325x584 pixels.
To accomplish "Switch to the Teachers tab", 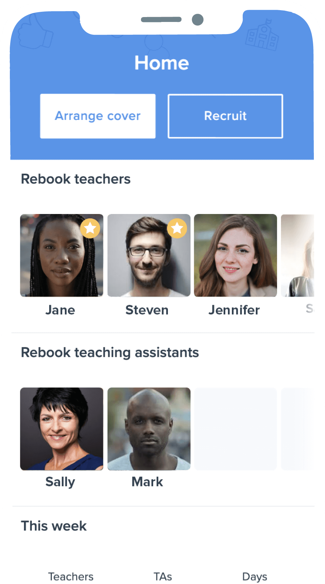I will (71, 576).
